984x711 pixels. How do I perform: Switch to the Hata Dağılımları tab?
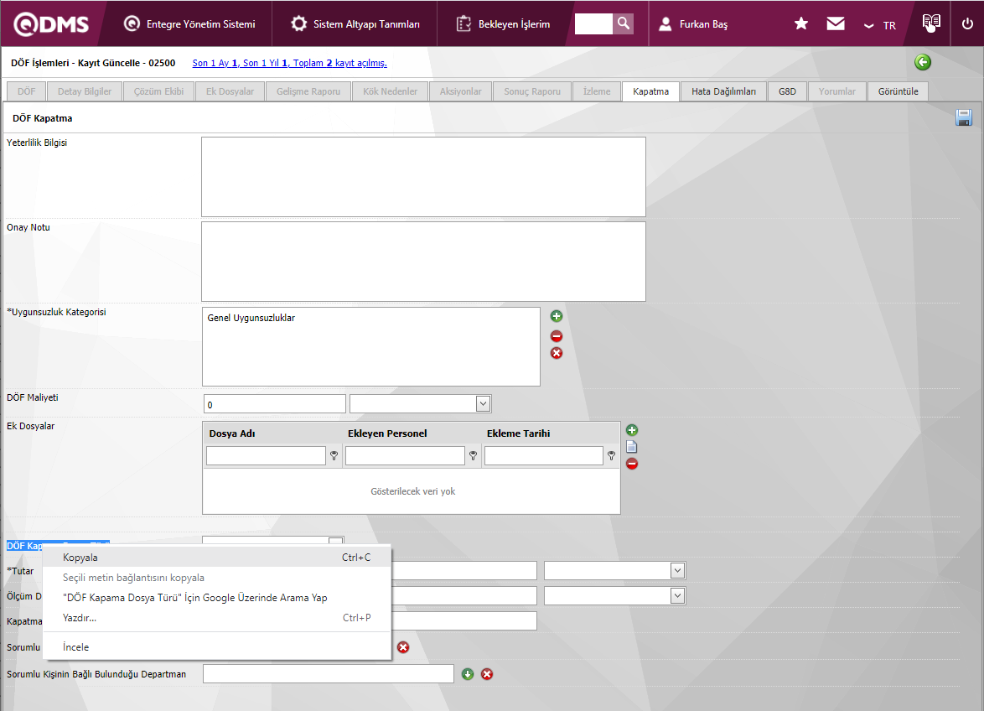click(723, 91)
